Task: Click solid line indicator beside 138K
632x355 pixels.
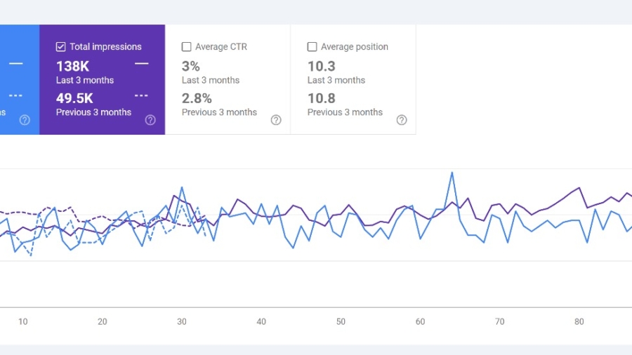Action: (141, 64)
